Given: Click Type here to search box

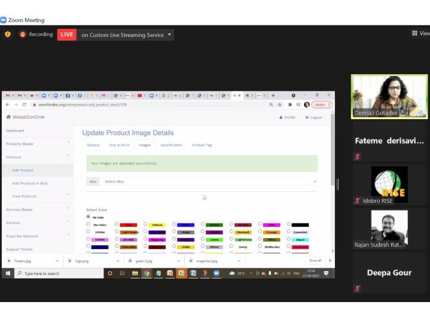Looking at the screenshot, I should [x=59, y=274].
